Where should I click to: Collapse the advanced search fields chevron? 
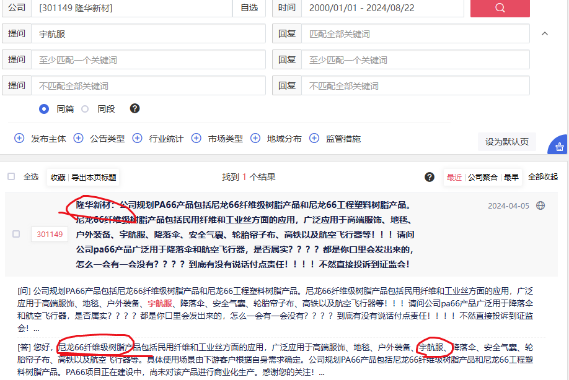point(545,33)
